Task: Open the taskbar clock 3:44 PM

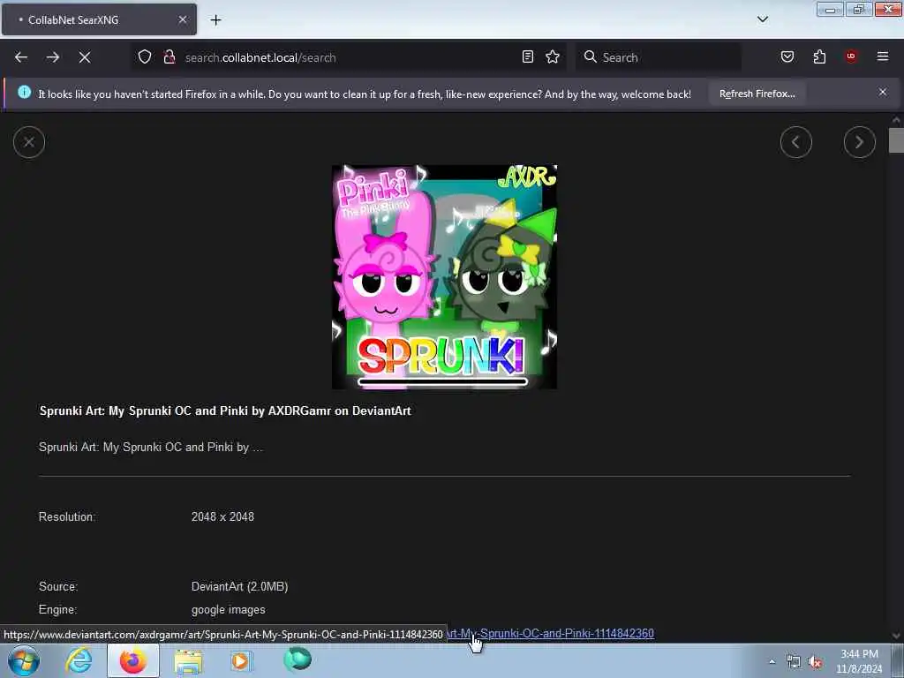Action: [859, 661]
